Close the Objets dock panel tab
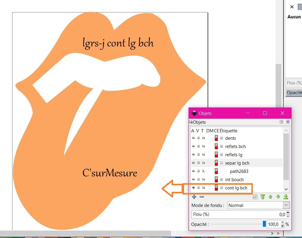302x238 pixels. [288, 122]
